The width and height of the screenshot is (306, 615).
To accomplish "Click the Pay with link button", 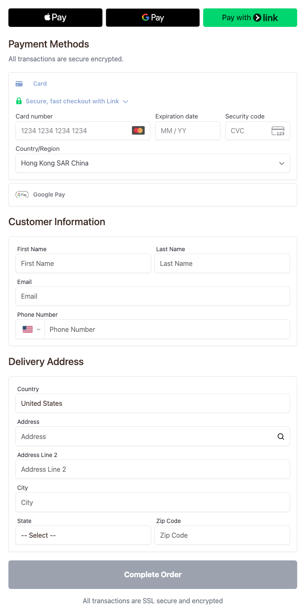I will pyautogui.click(x=250, y=18).
